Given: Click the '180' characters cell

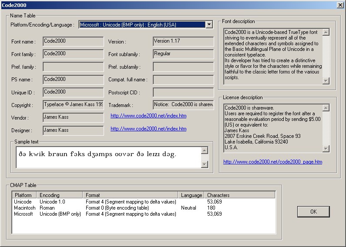Looking at the screenshot, I should click(x=211, y=208).
